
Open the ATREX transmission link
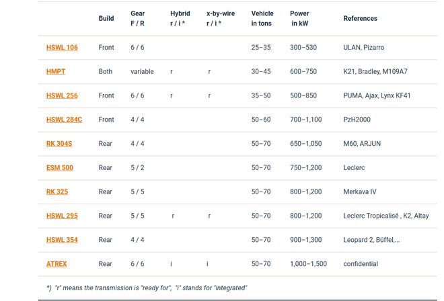[x=57, y=264]
